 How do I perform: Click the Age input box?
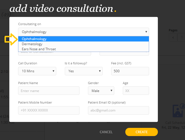click(x=135, y=91)
